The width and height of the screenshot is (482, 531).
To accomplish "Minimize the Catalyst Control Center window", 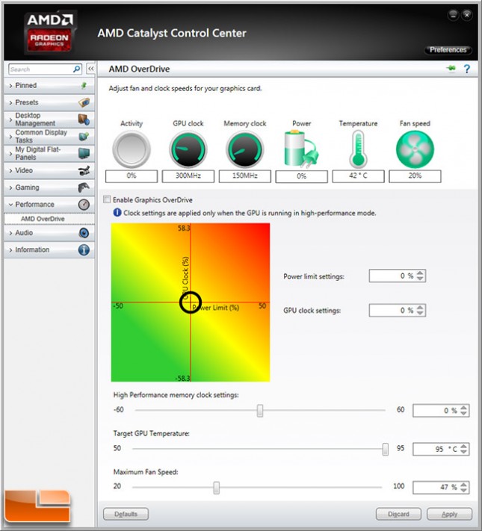I will click(x=453, y=15).
